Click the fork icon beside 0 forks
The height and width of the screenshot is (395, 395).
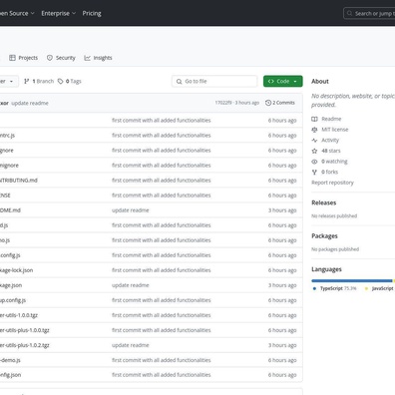[314, 172]
